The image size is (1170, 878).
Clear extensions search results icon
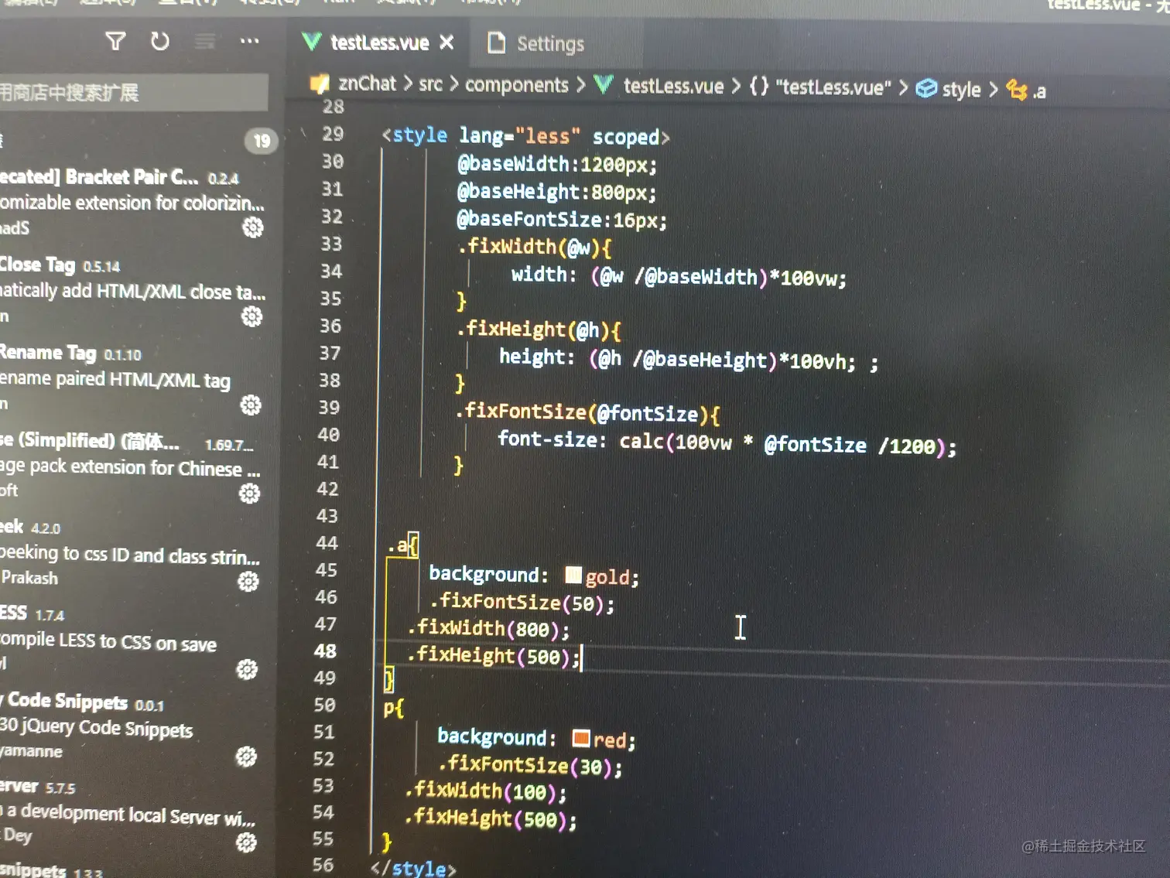point(204,41)
